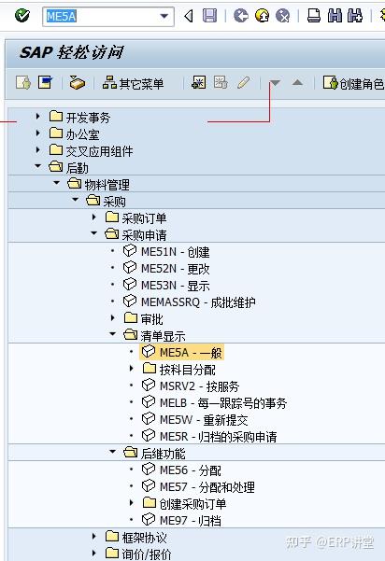Select ME57 - 分配和处理 transaction
The image size is (385, 561).
click(207, 487)
